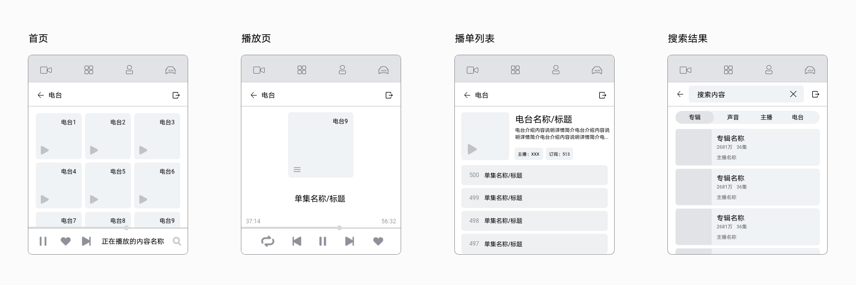The image size is (856, 285).
Task: Tap the user profile icon in 首页 screen
Action: point(129,70)
